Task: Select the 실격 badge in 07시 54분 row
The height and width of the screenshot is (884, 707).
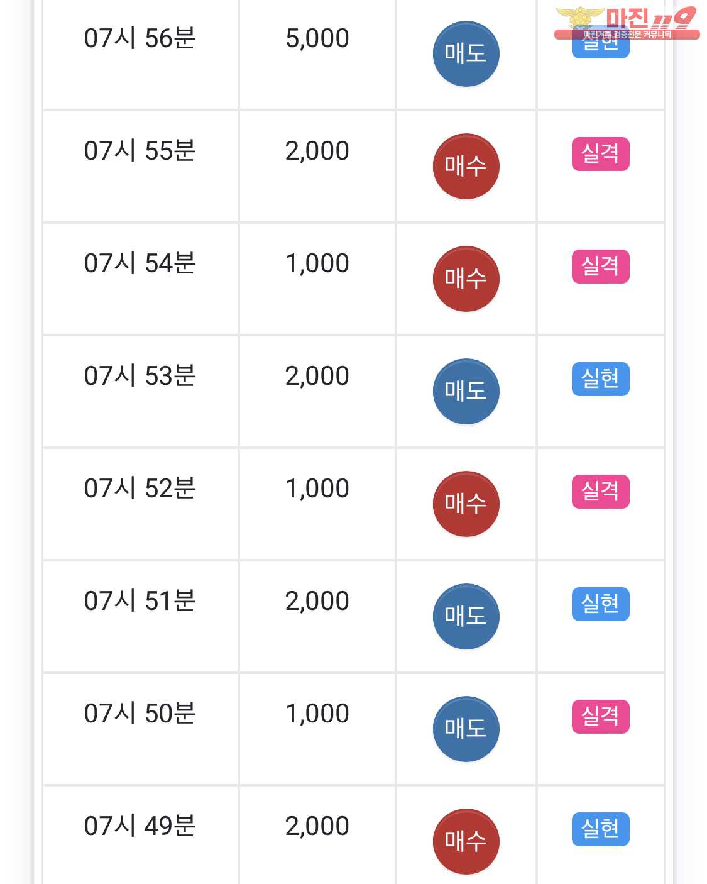Action: (x=600, y=266)
